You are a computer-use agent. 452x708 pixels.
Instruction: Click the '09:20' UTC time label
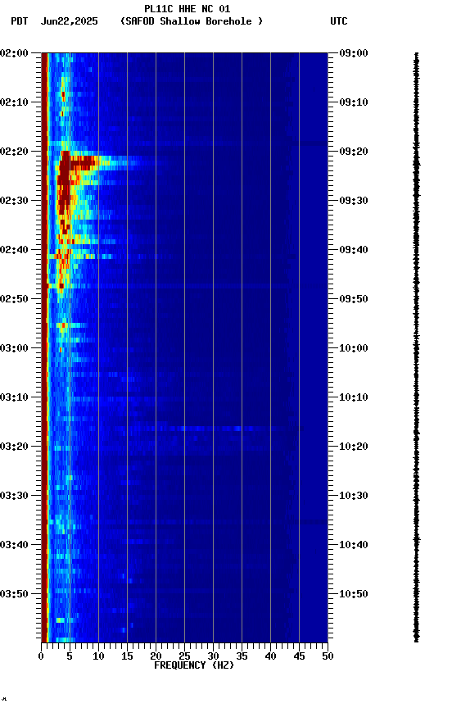click(354, 152)
